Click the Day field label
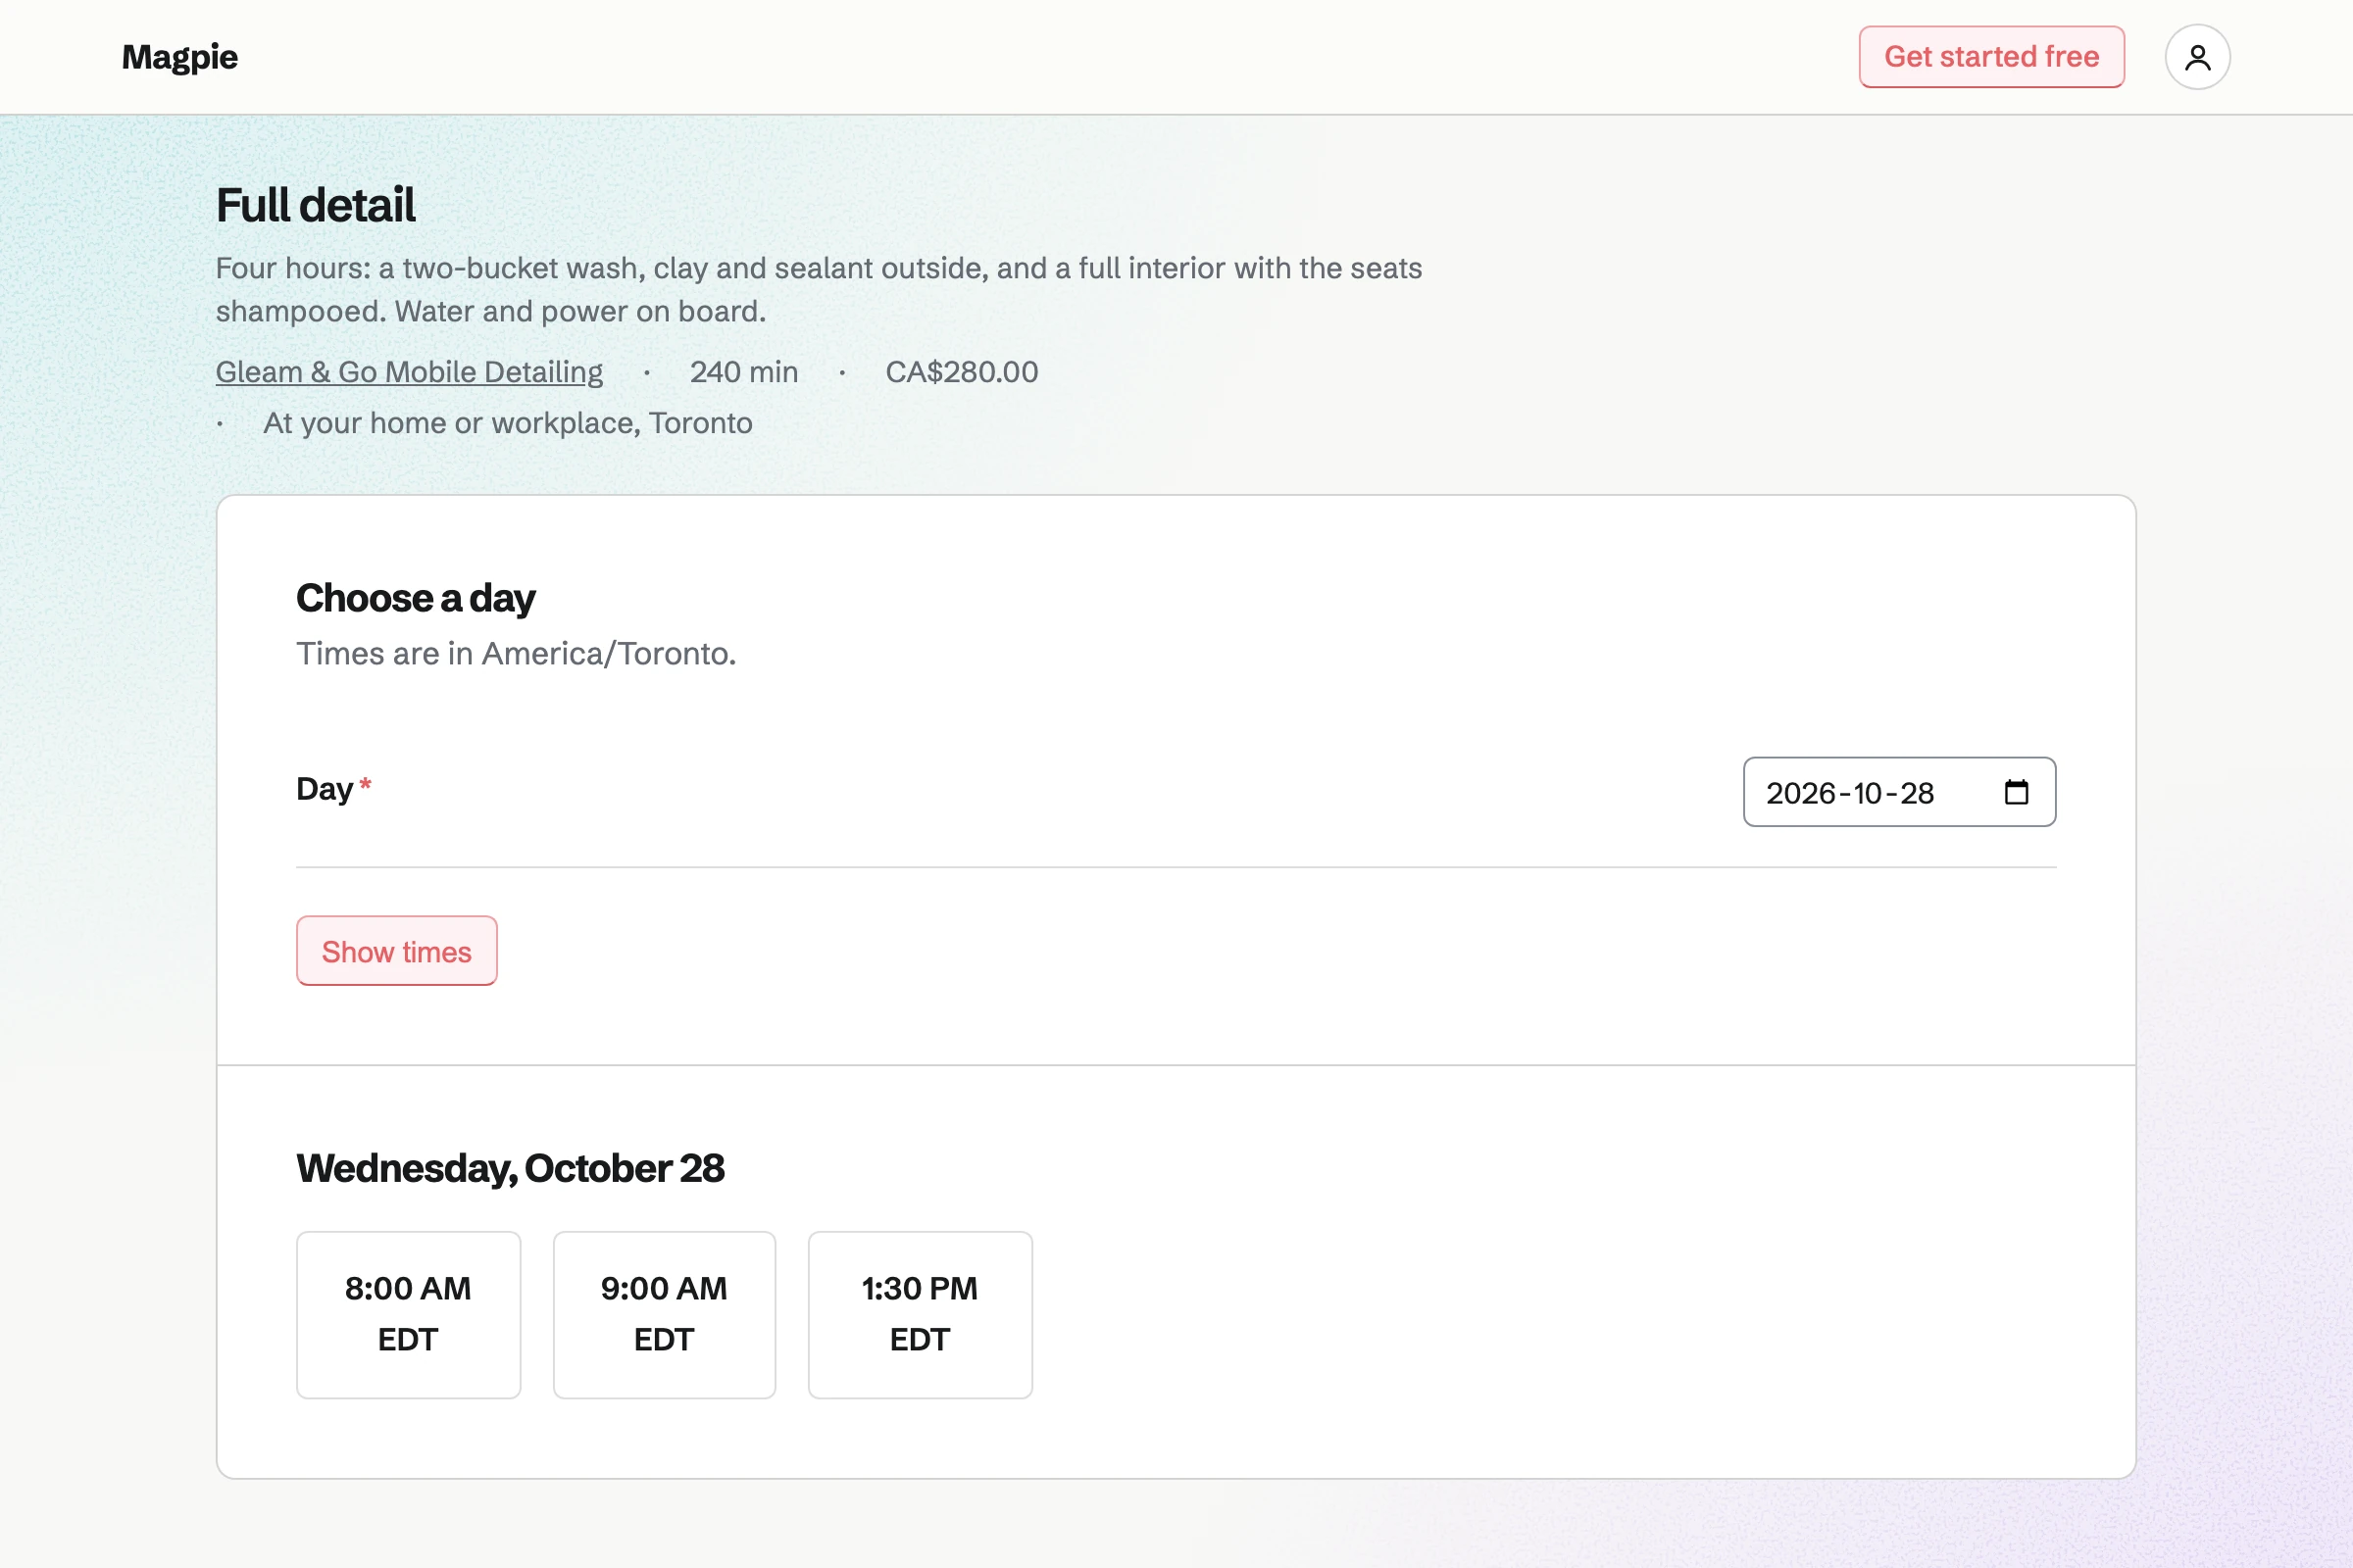Image resolution: width=2353 pixels, height=1568 pixels. point(325,789)
